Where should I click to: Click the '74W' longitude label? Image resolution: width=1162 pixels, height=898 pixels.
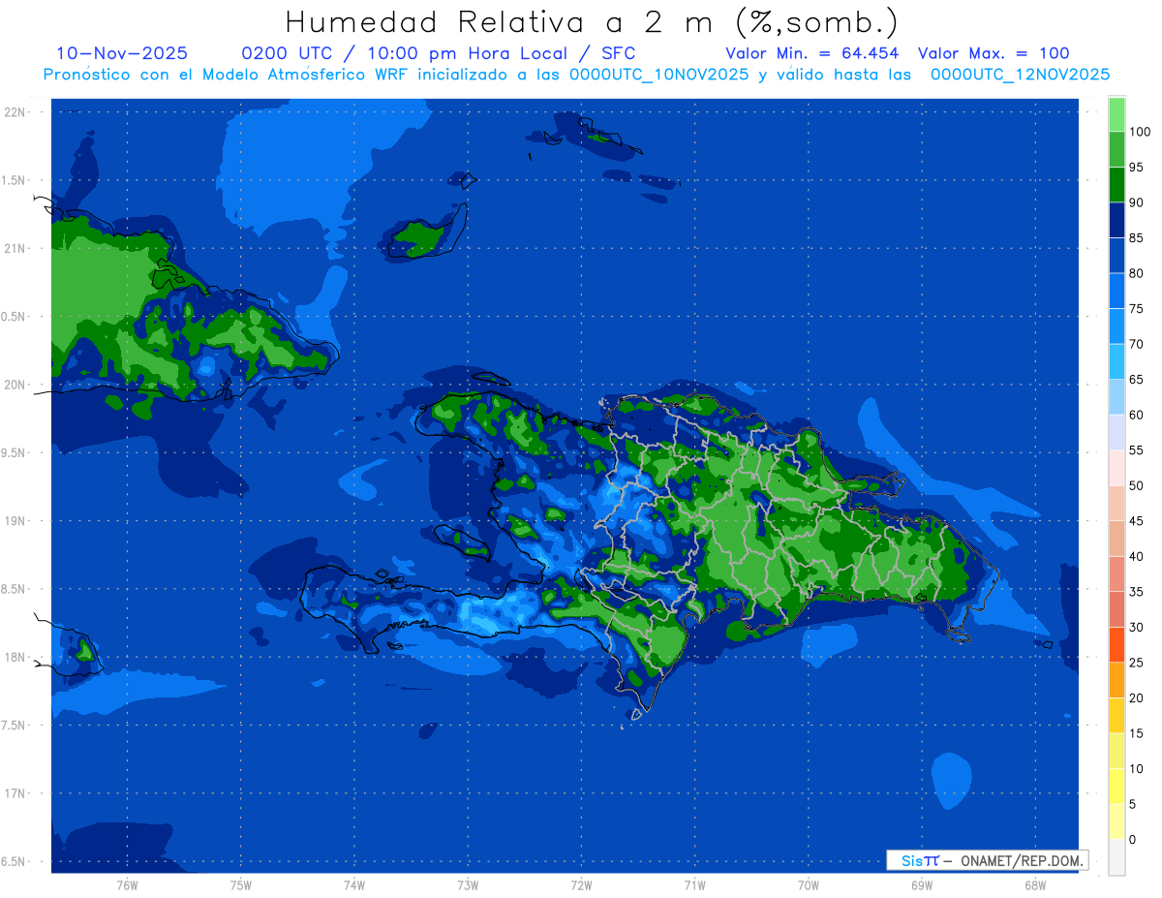(x=354, y=885)
